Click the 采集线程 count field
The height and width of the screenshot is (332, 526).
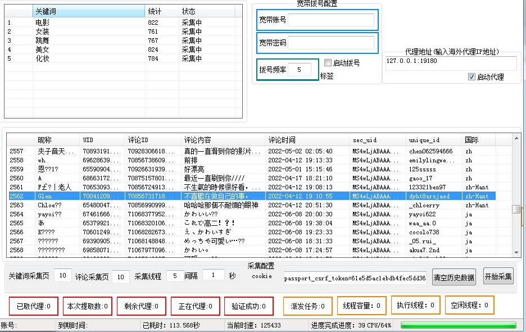coord(175,276)
